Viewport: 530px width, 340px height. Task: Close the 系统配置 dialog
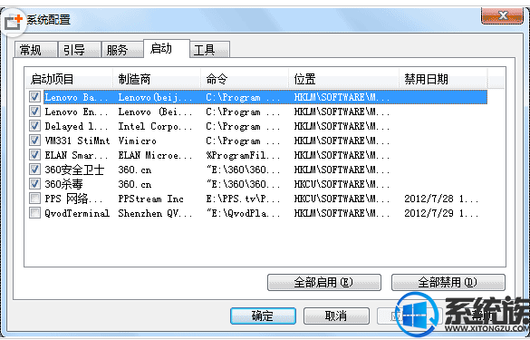click(x=502, y=15)
